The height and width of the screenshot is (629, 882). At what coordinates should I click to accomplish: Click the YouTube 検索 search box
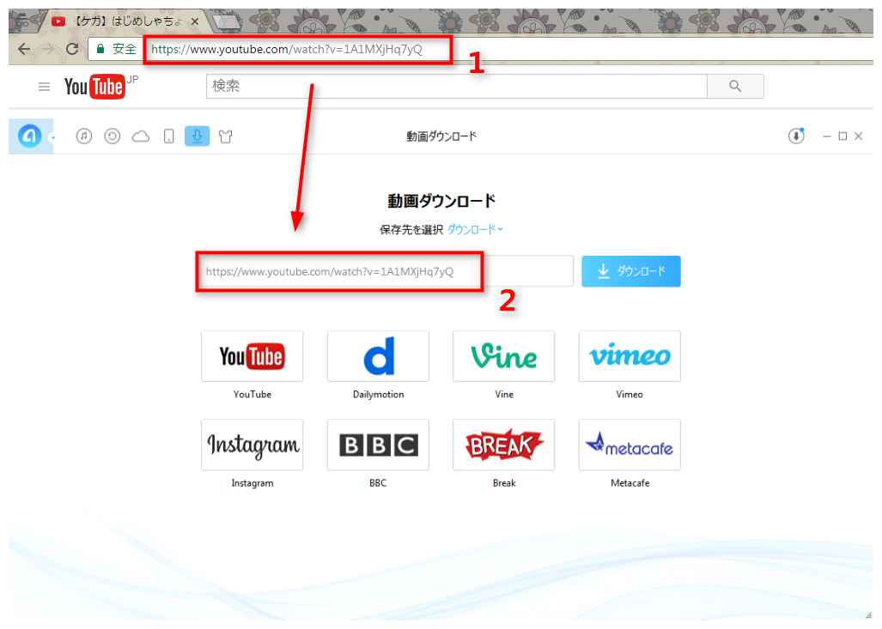pyautogui.click(x=456, y=86)
